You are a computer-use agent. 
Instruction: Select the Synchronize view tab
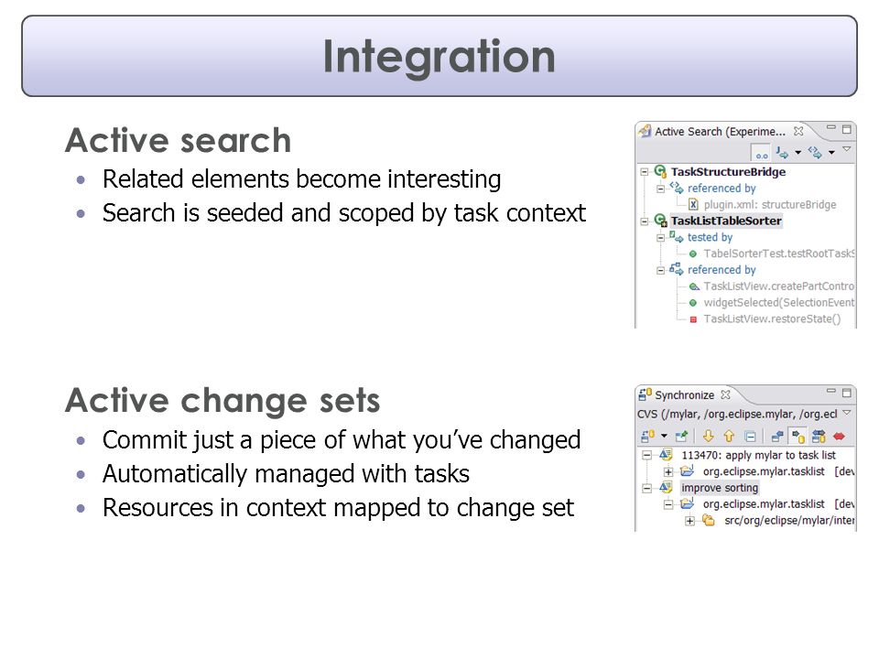pos(684,395)
